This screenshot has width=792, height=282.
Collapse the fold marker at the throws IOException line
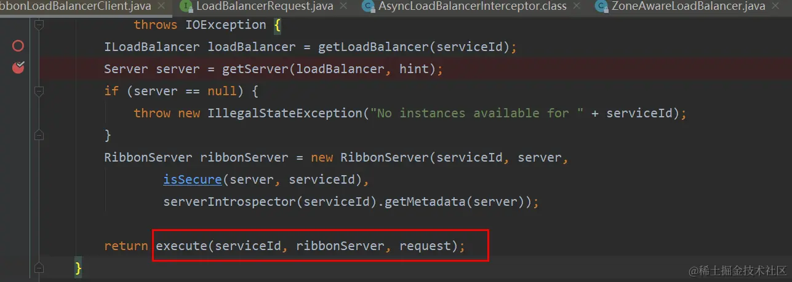(39, 25)
